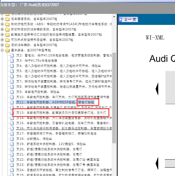Screen dimensions: 175x176
Task: Select folder icon of 可加热式前座椅和后座椅
Action: [x=7, y=40]
